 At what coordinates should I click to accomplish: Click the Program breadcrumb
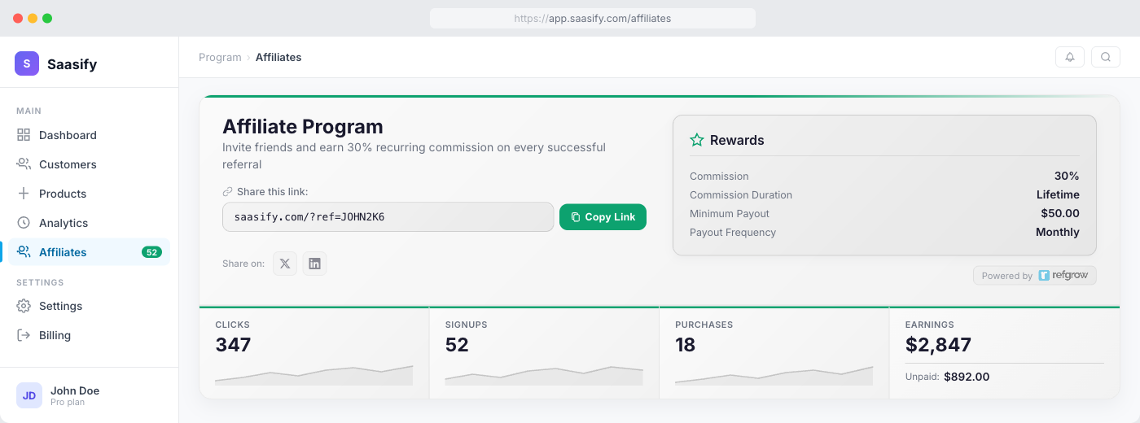pyautogui.click(x=220, y=57)
